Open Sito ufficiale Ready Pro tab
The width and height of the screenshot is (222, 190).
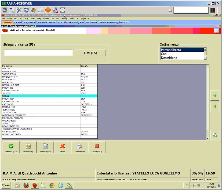(71, 22)
